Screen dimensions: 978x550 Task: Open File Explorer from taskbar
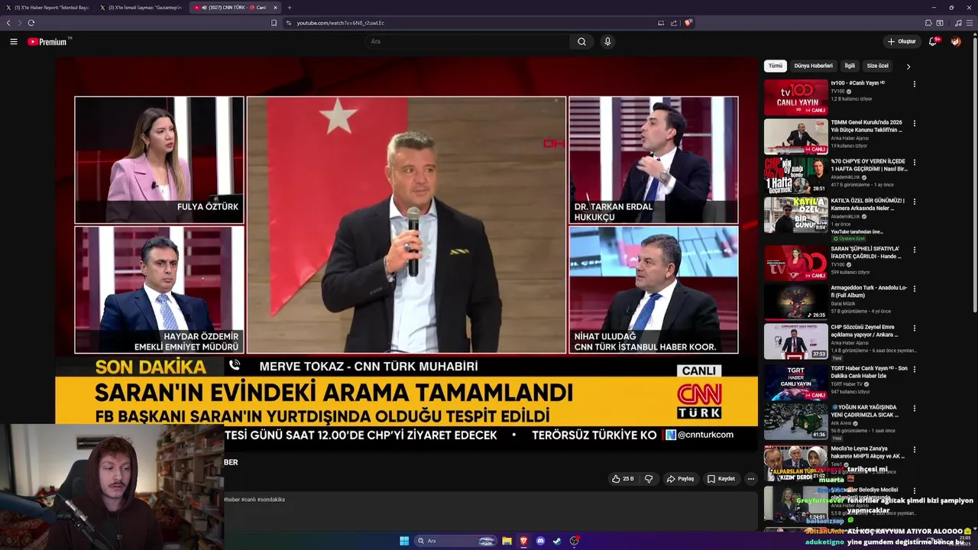coord(507,541)
